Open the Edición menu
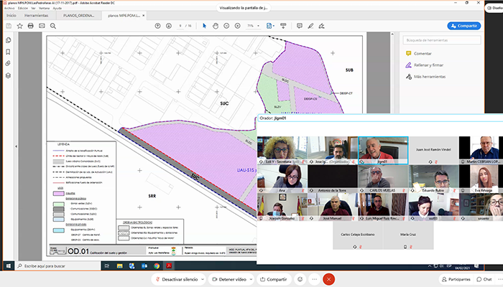 24,8
